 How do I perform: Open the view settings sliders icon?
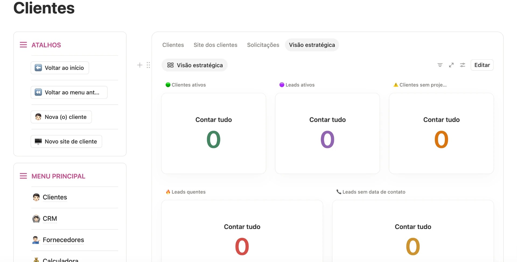(463, 65)
